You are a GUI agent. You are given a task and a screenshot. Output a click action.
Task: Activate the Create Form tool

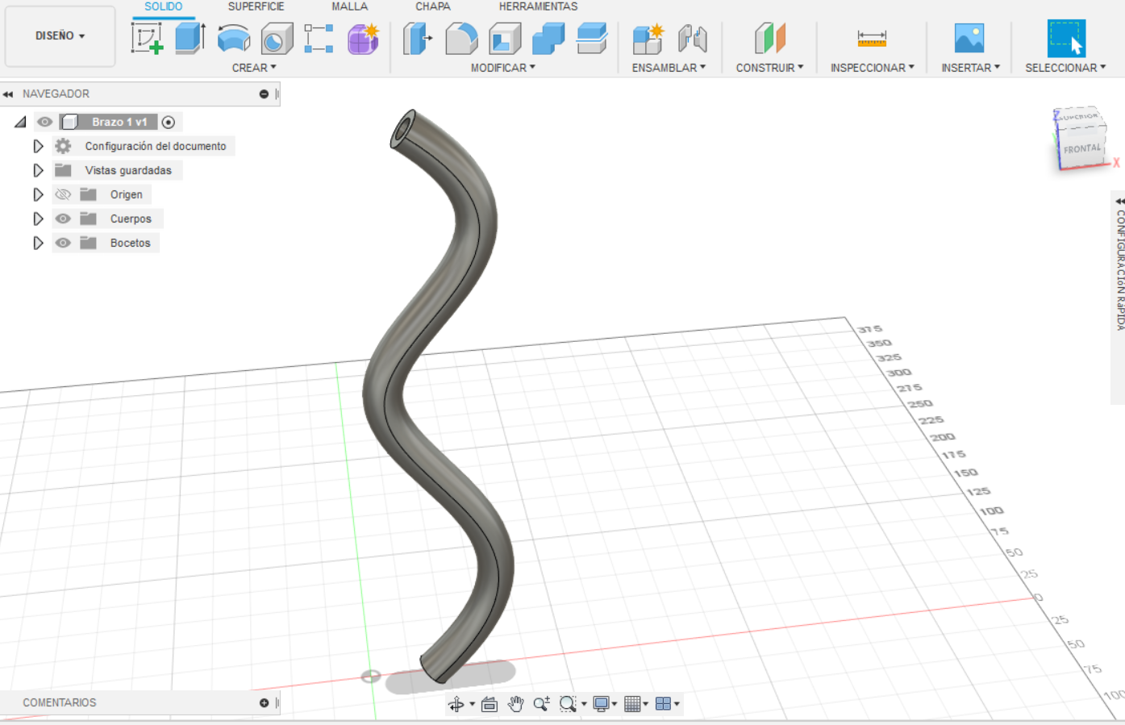362,37
